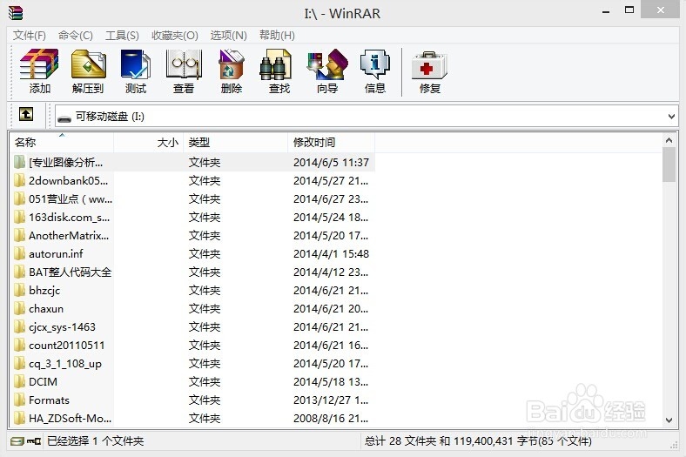
Task: Click folder icon of Formats row
Action: [x=19, y=400]
